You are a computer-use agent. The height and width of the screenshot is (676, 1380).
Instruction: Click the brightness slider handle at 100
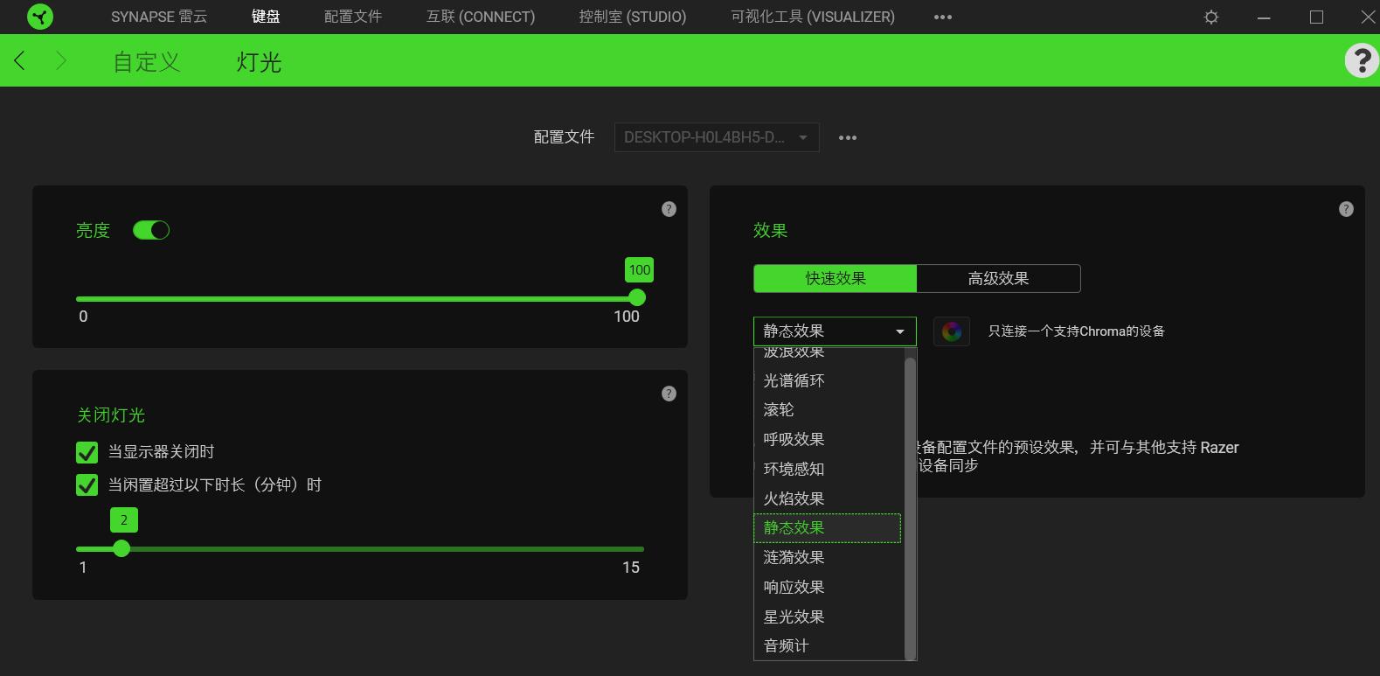click(x=637, y=297)
